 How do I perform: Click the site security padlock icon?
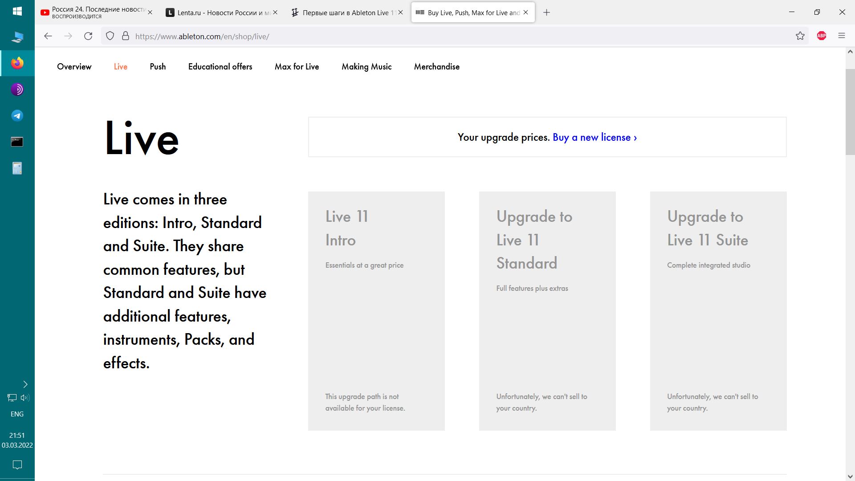click(126, 36)
